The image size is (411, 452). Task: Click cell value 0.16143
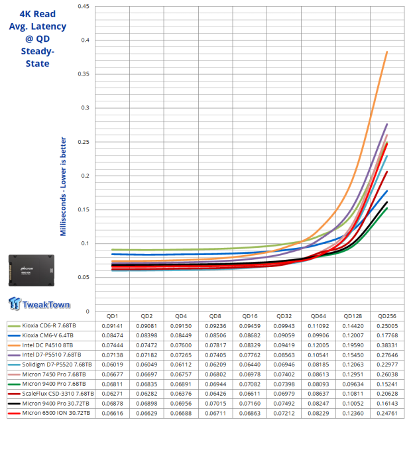click(x=387, y=404)
